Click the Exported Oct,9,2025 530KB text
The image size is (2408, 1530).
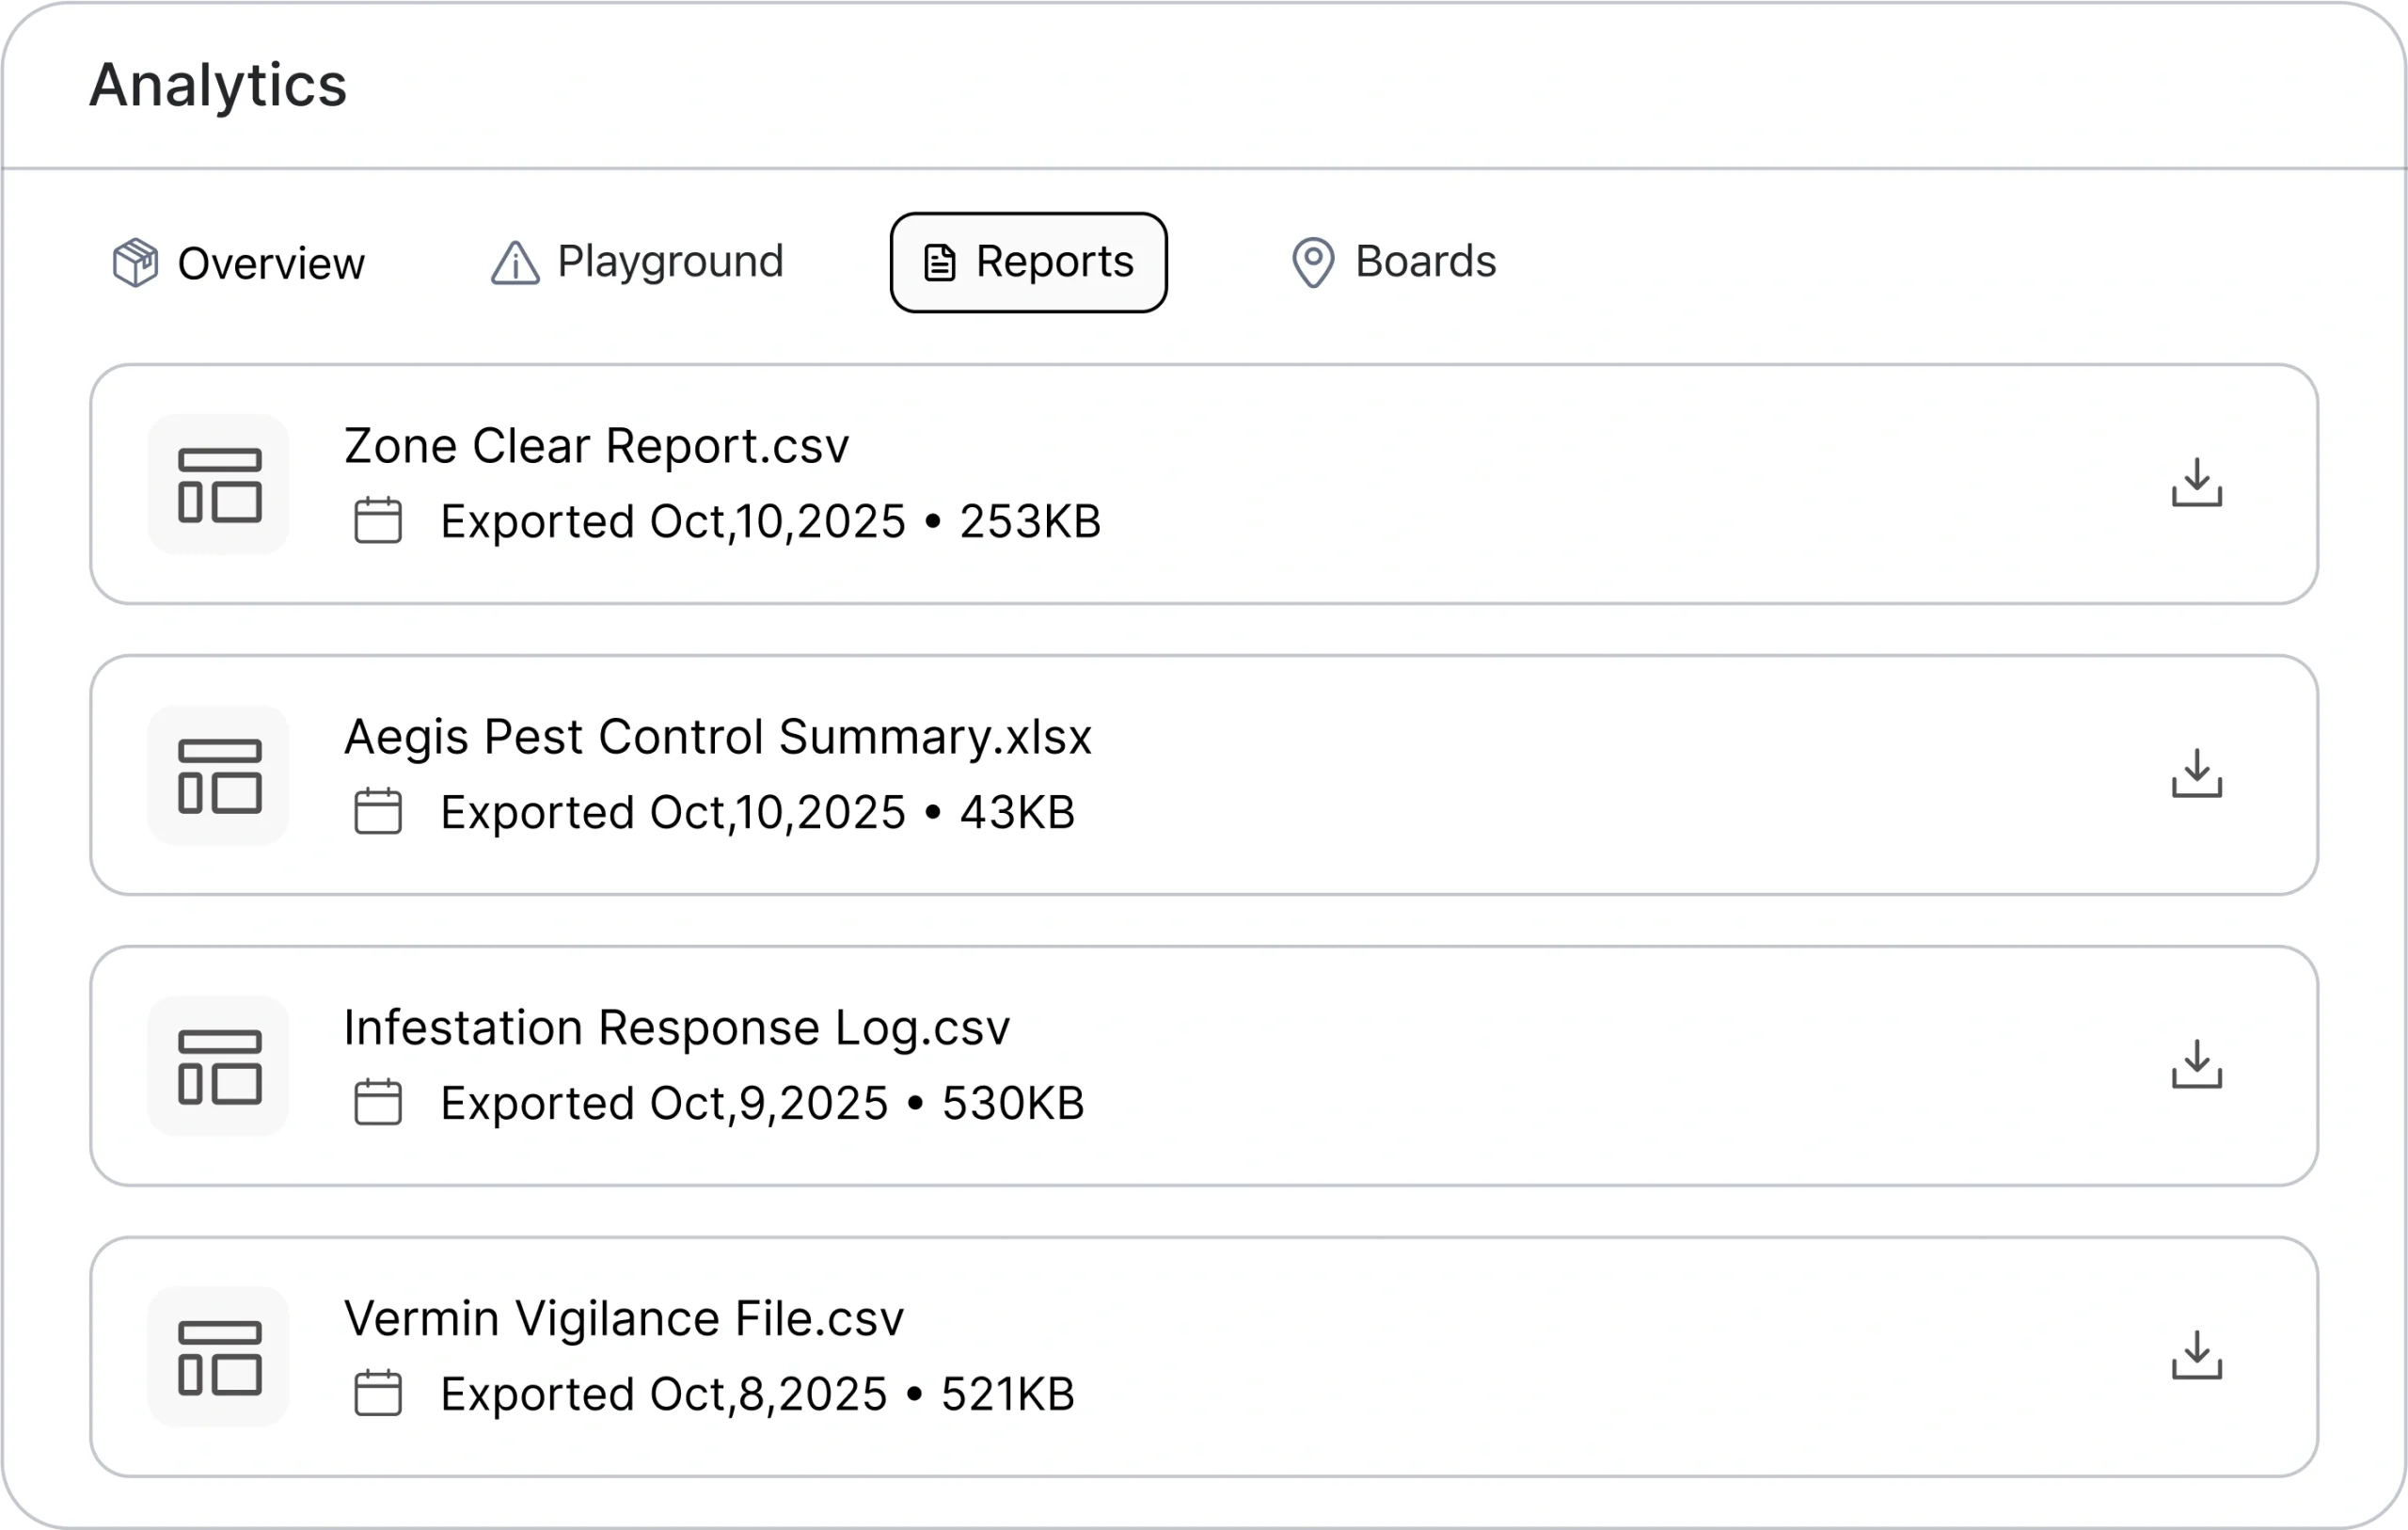(762, 1104)
